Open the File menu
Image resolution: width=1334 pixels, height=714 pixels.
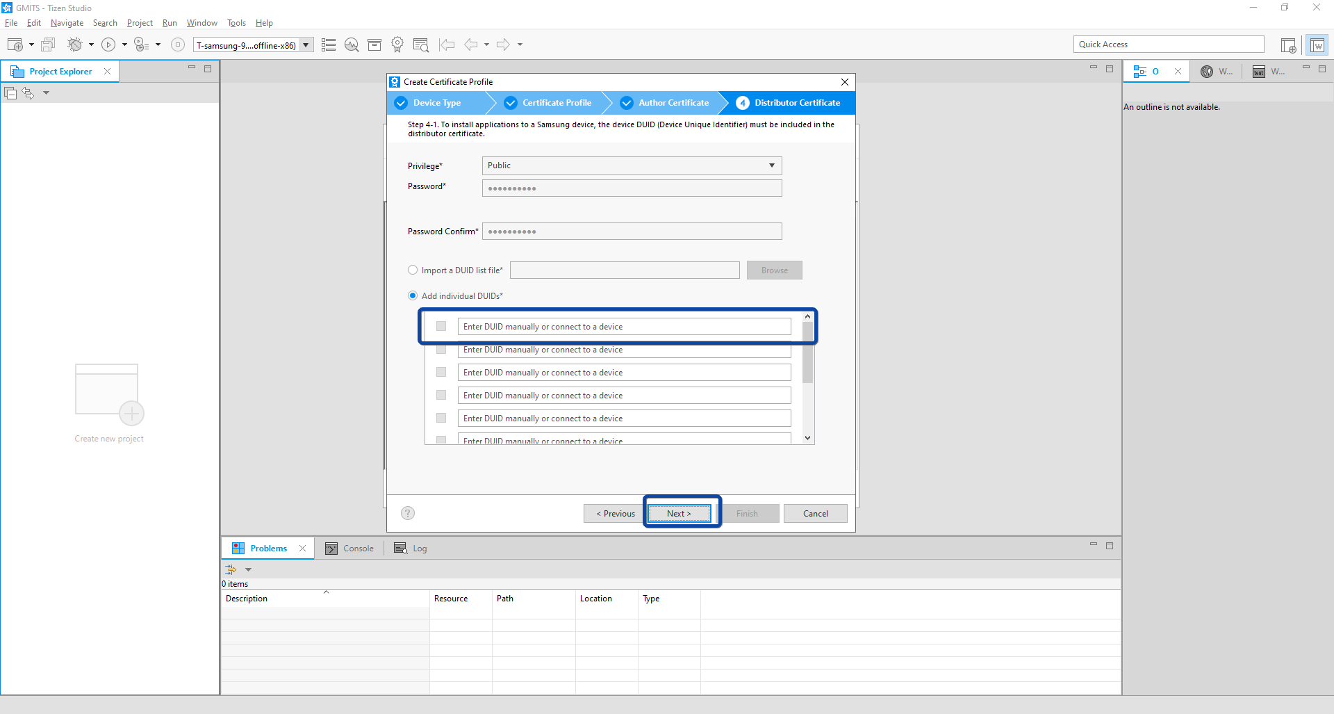[11, 23]
